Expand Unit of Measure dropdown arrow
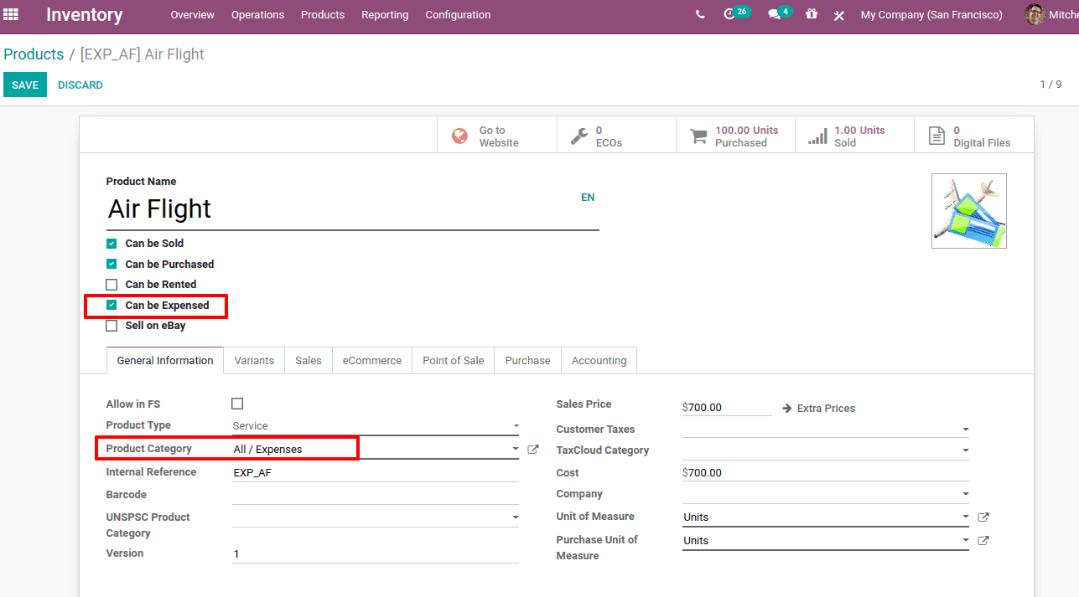Image resolution: width=1079 pixels, height=597 pixels. coord(966,517)
